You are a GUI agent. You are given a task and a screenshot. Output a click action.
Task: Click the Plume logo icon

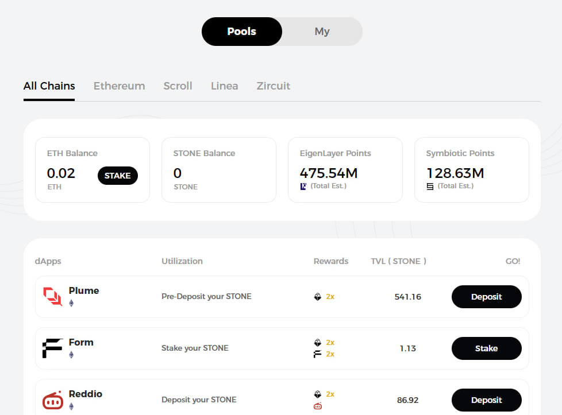(53, 297)
